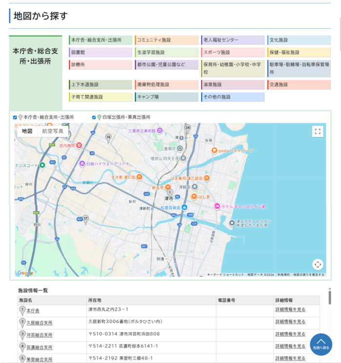Select 本庁舎・総合支所・出張所 category
Screen dimensions: 341x363
click(100, 40)
